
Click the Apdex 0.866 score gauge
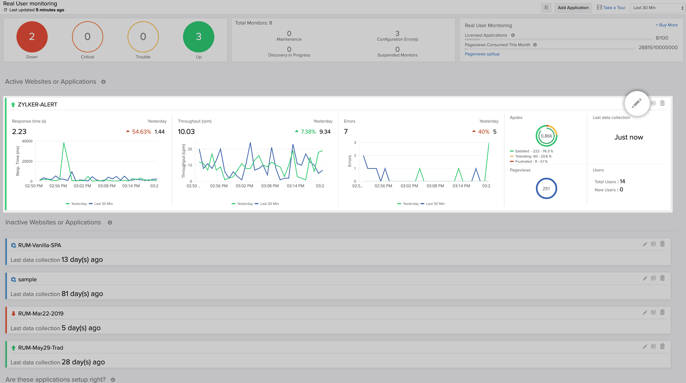546,136
